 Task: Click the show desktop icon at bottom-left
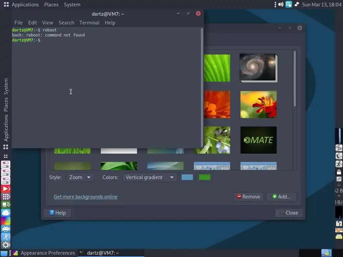(x=4, y=253)
